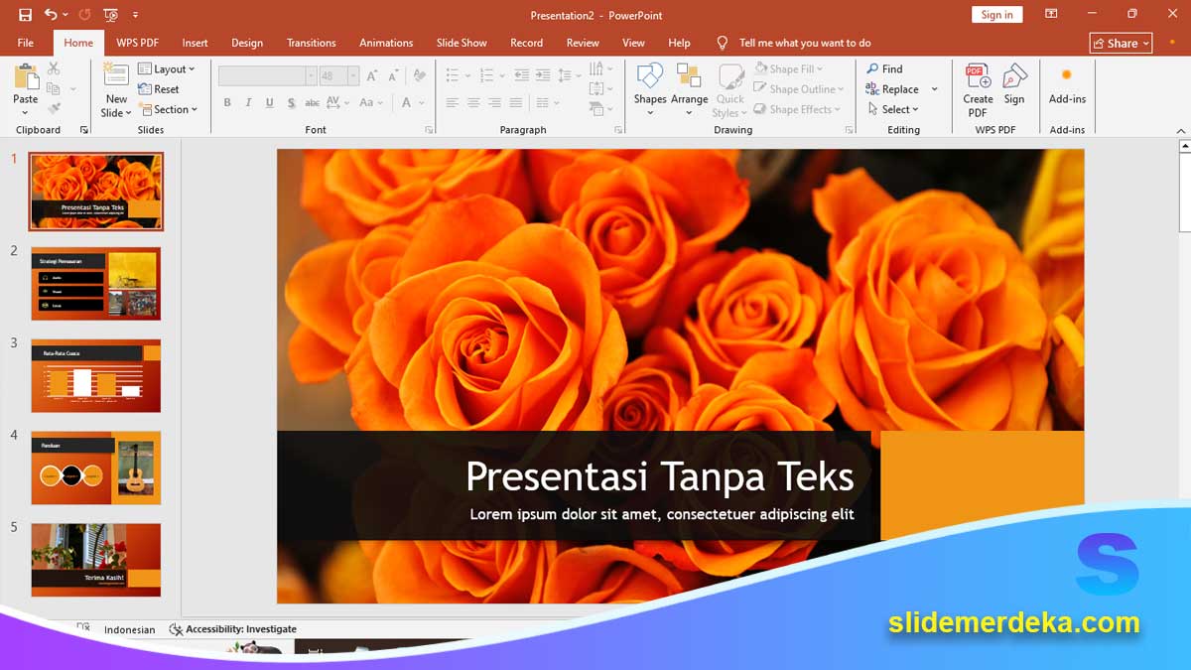Click Find in Editing group

point(884,68)
